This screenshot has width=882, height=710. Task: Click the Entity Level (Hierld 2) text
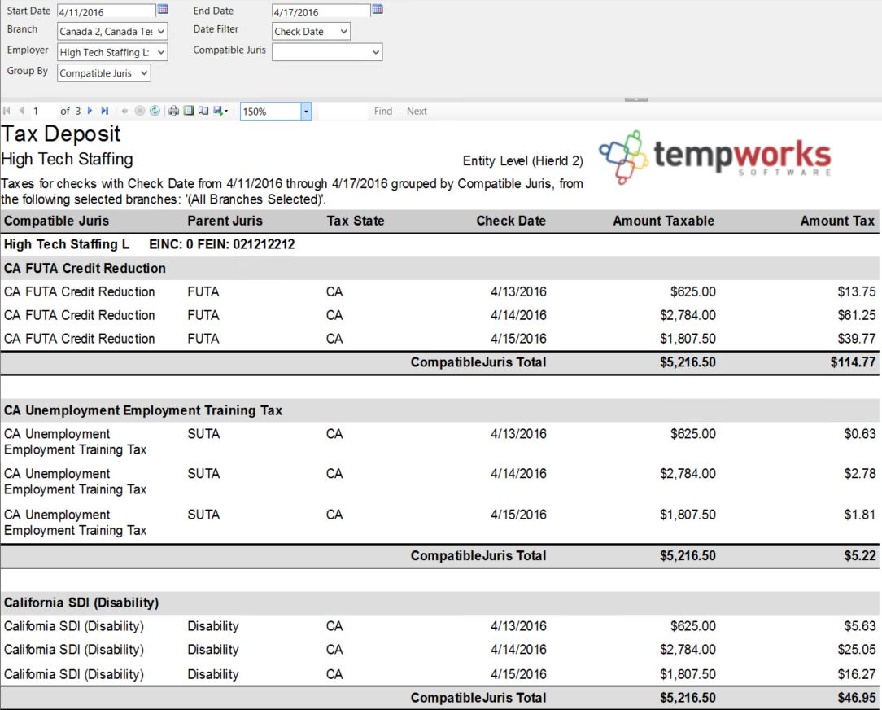(522, 161)
